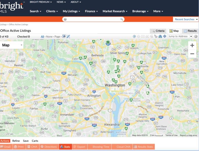Open the NEWS menu
The image size is (199, 151).
pos(61,2)
